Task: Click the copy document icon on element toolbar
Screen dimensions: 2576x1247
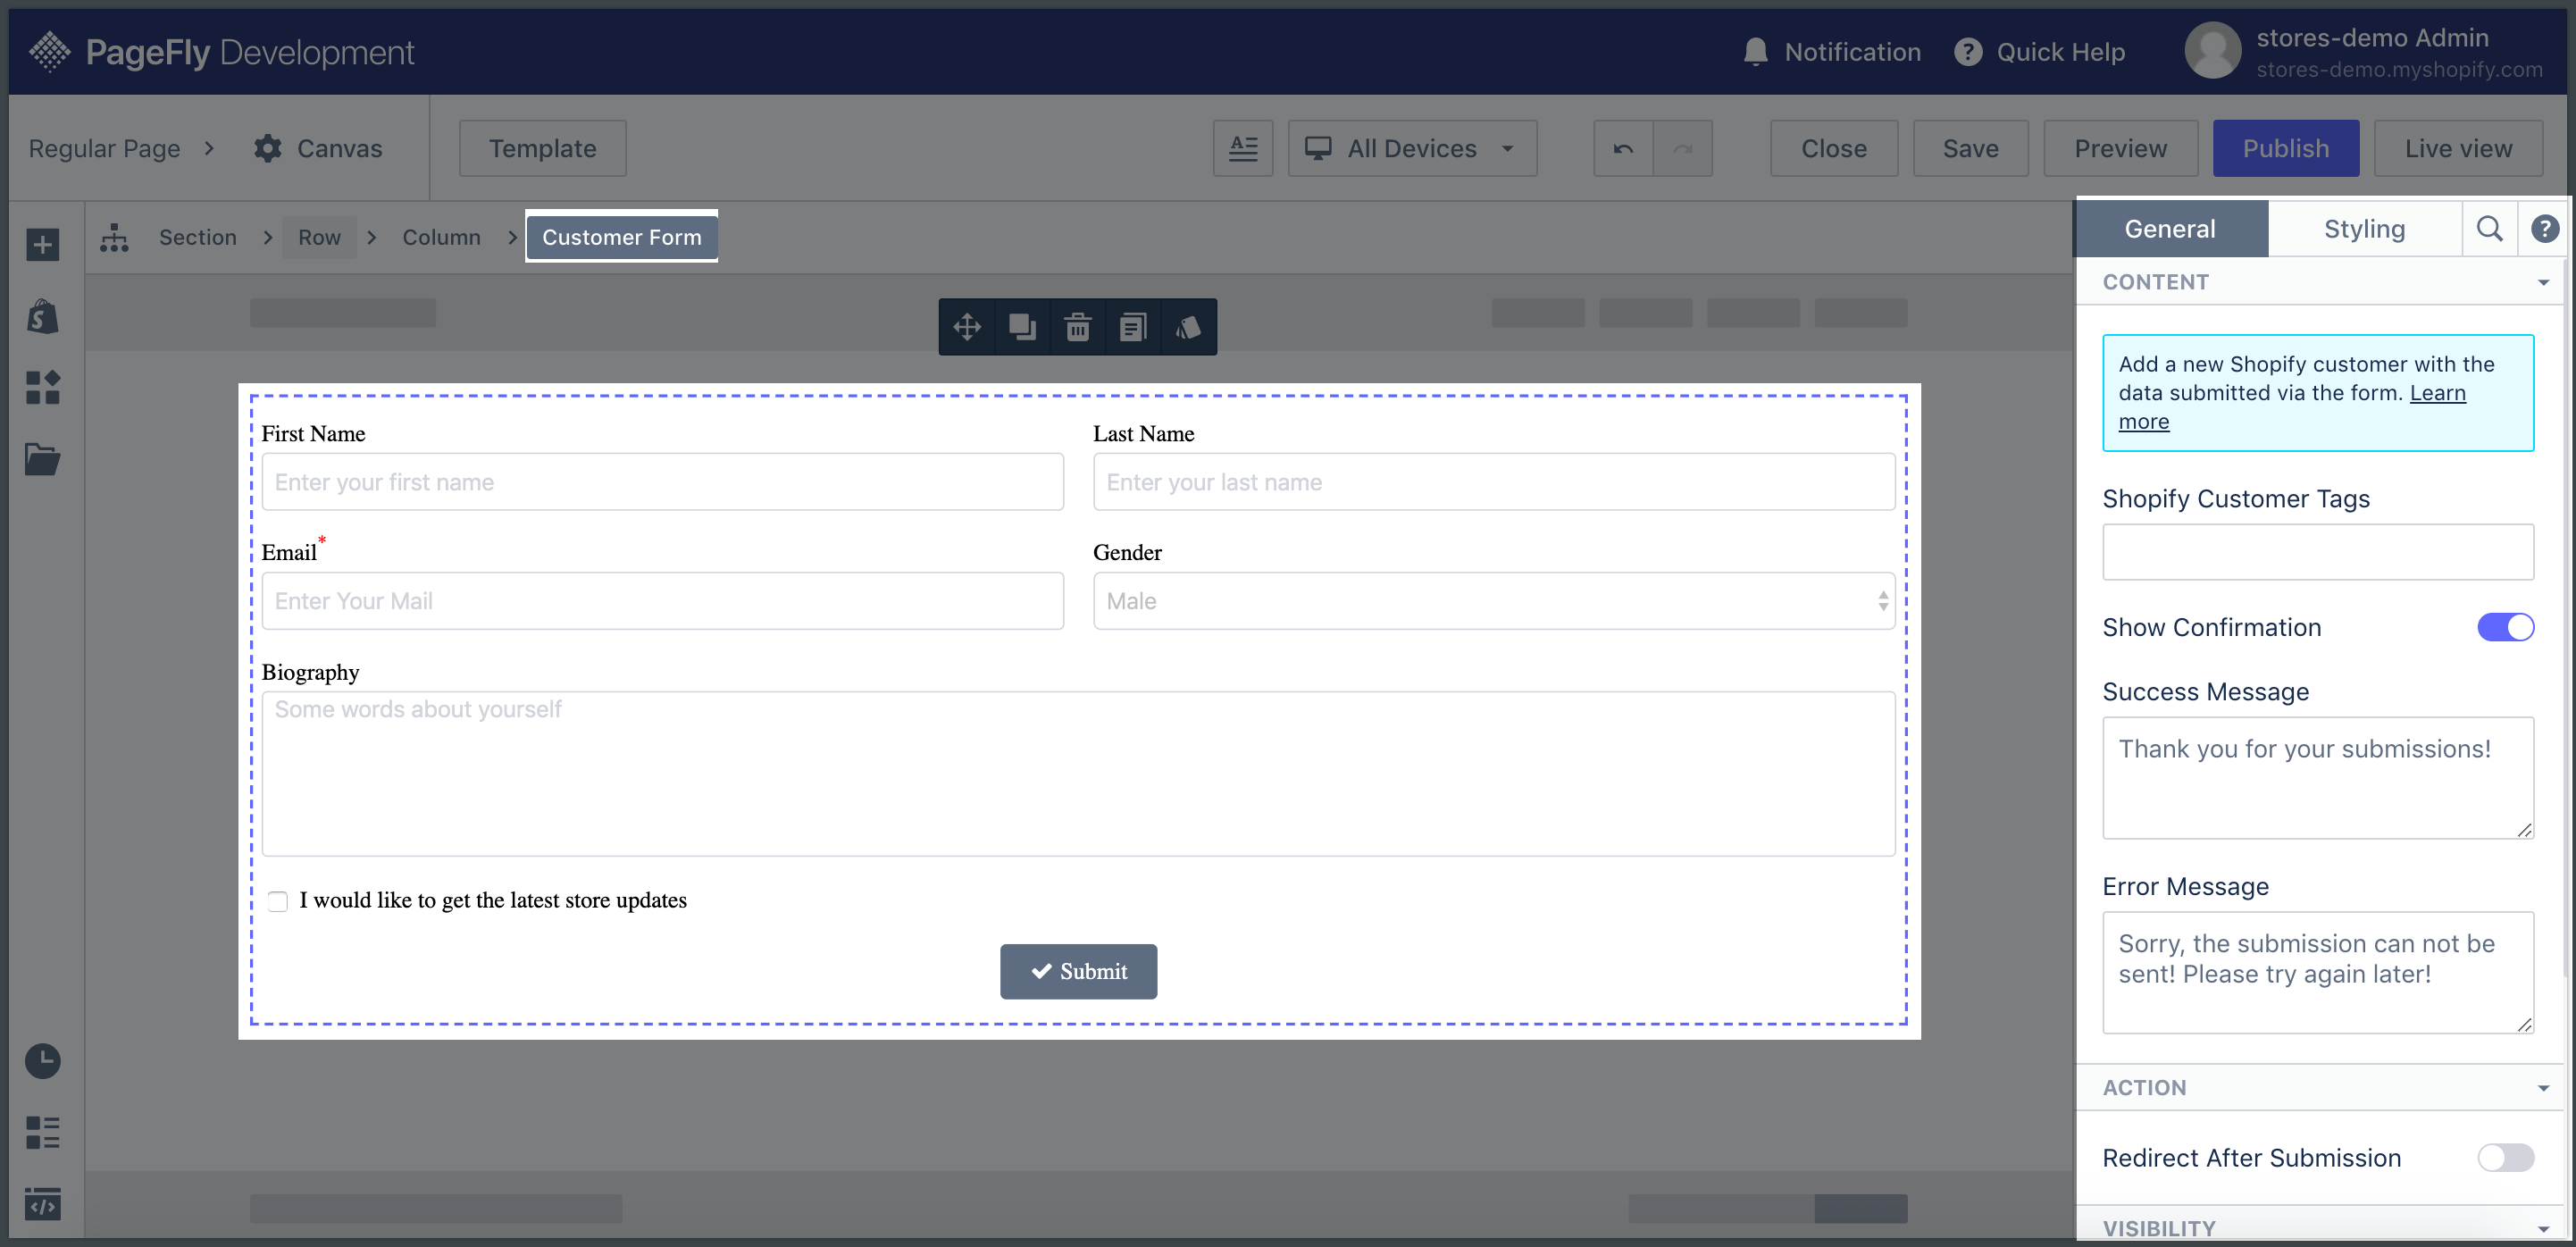Action: point(1133,327)
